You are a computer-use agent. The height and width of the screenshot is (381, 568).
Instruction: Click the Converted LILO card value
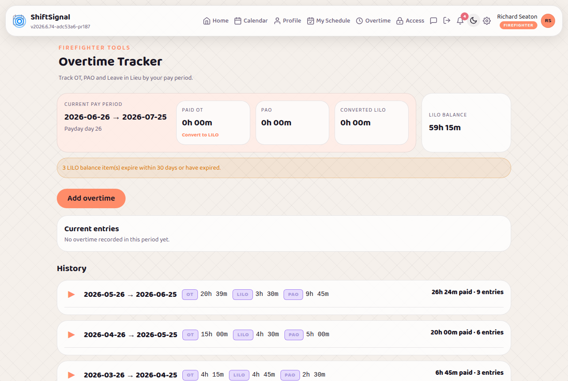tap(355, 123)
